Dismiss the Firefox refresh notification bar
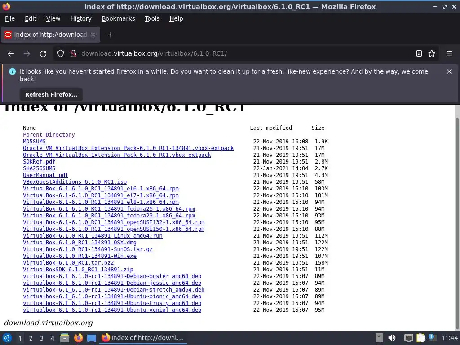The height and width of the screenshot is (345, 460). tap(449, 71)
